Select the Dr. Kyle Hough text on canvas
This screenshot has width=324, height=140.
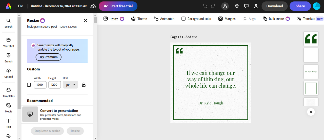(x=211, y=103)
